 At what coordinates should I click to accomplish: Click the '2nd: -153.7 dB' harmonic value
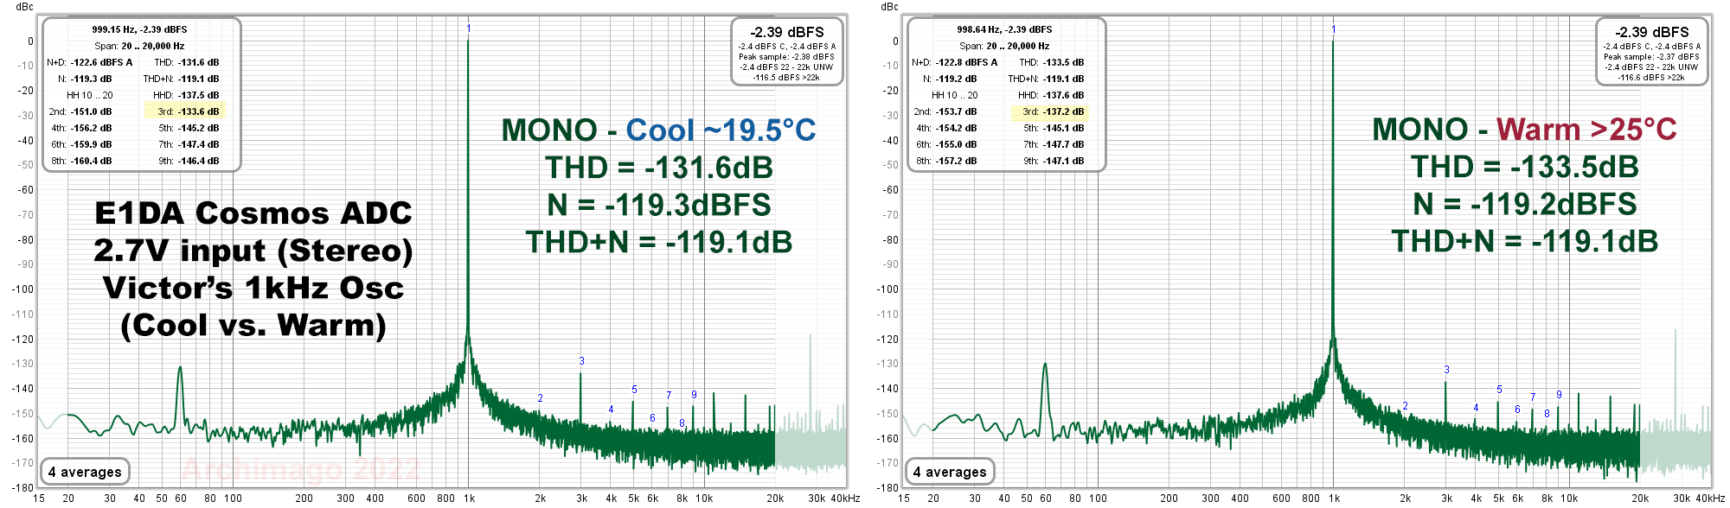pos(945,111)
